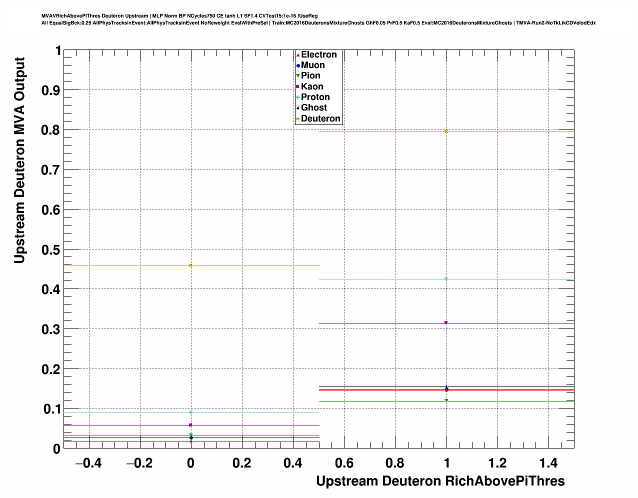Image resolution: width=638 pixels, height=498 pixels.
Task: Click Deuteron data point at x equals 0
Action: point(190,265)
